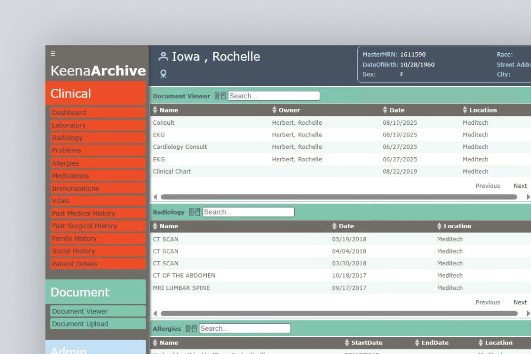Select Medications from the Clinical menu
This screenshot has height=354, width=531.
coord(71,176)
